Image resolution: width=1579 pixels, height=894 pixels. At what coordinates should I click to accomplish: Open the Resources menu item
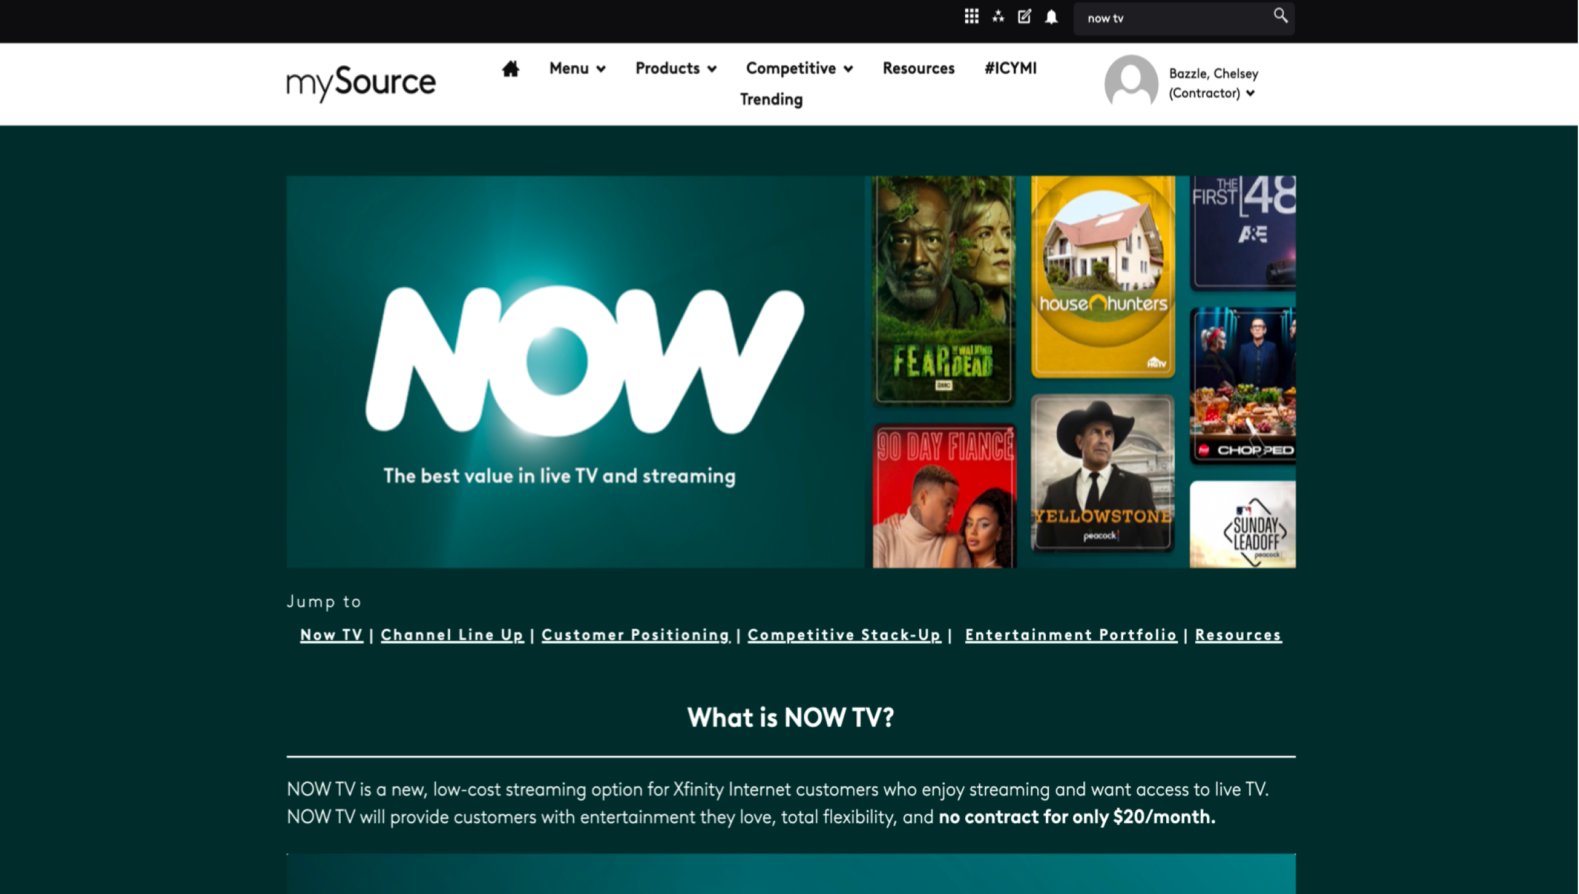click(918, 68)
